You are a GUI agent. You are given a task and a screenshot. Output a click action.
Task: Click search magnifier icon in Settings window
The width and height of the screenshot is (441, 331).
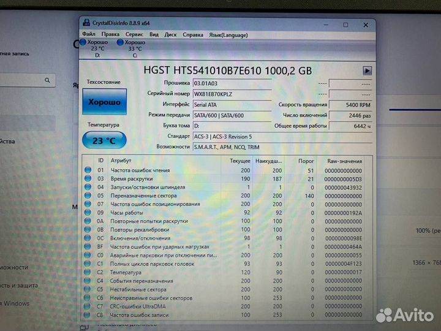[x=47, y=80]
